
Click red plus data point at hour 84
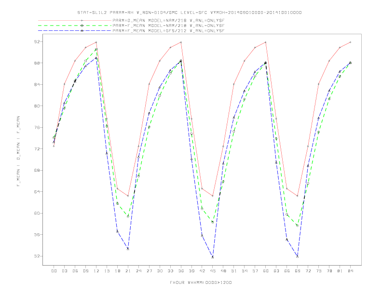coord(350,42)
